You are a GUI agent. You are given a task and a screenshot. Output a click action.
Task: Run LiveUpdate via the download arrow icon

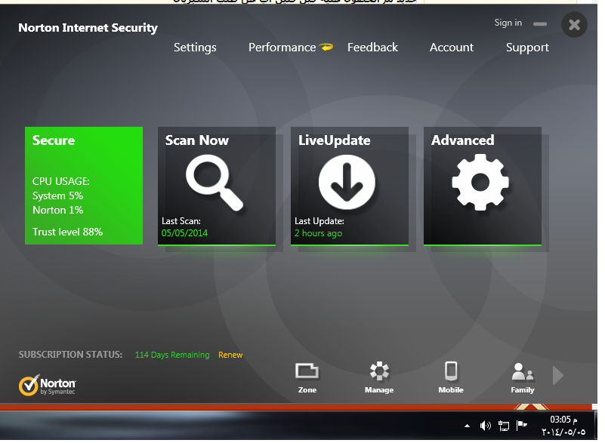click(x=347, y=182)
